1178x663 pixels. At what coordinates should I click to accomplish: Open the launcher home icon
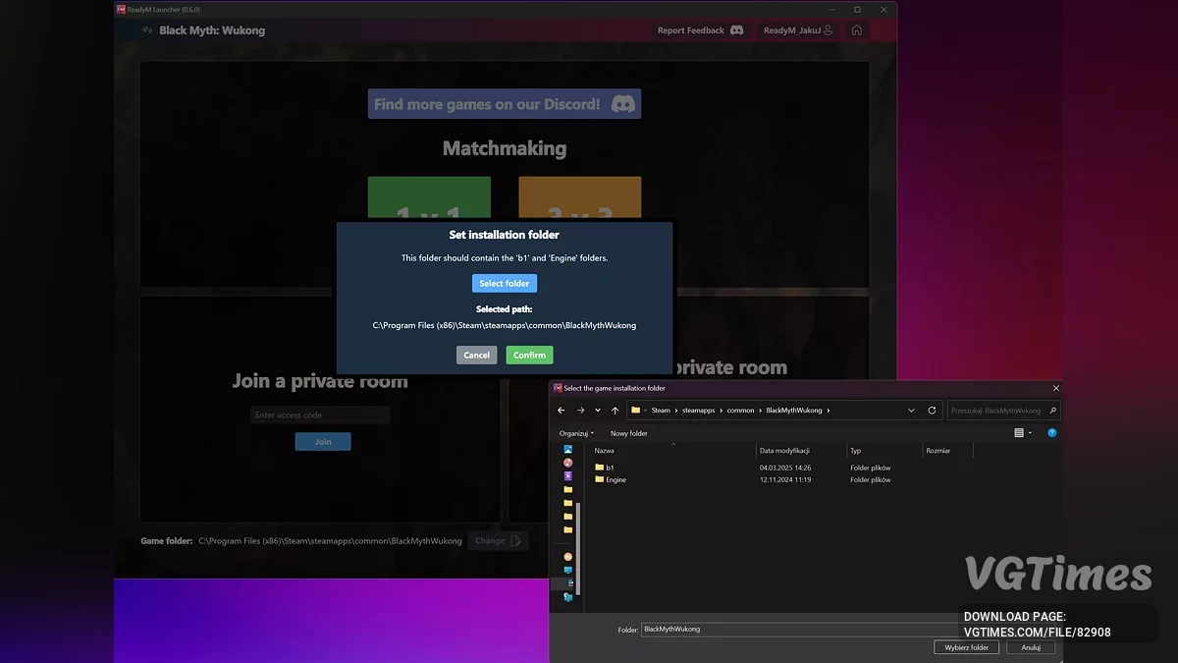point(856,30)
